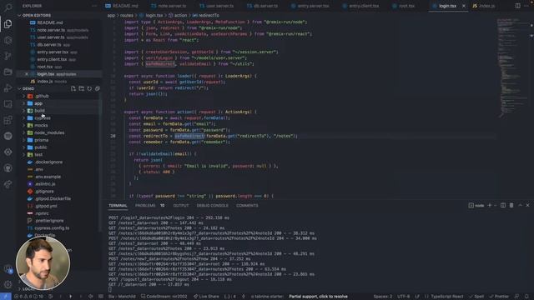Open the remote window indicator in status bar
Screen dimensions: 534x300
point(6,297)
